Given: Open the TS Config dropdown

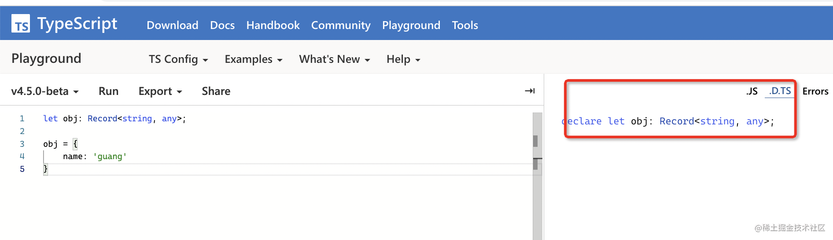Looking at the screenshot, I should [178, 59].
